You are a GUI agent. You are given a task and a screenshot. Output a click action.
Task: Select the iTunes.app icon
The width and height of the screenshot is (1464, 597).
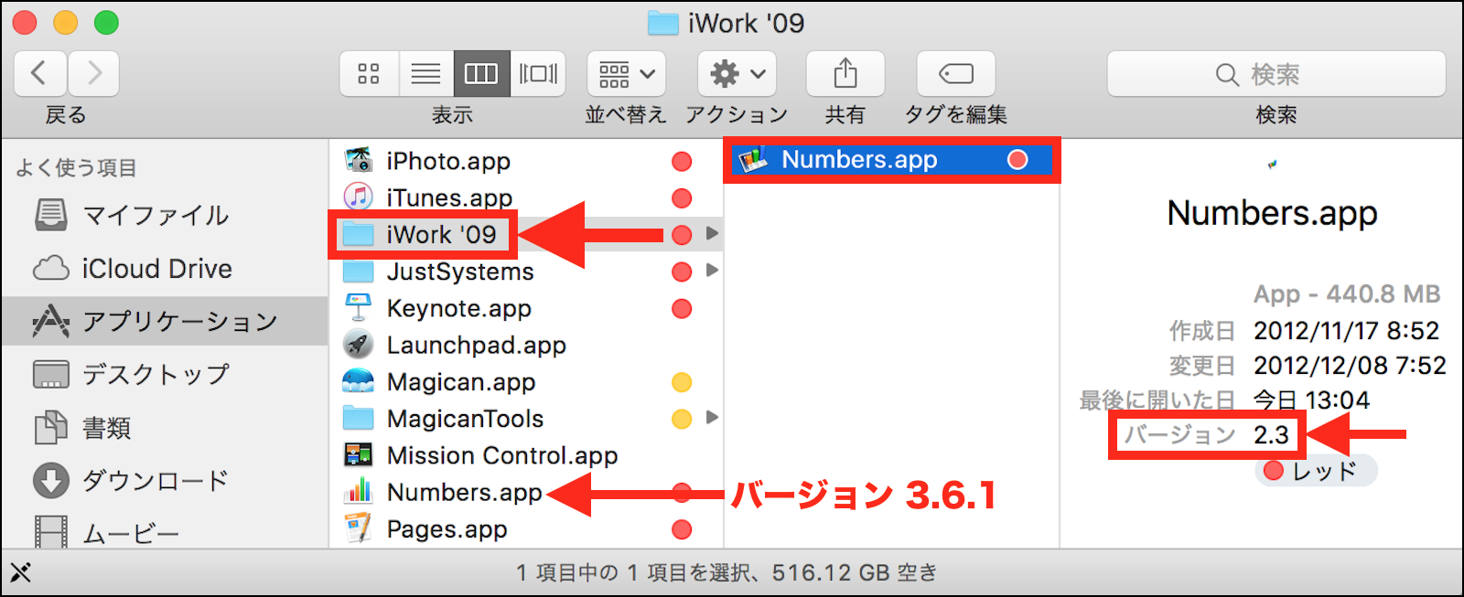pos(358,197)
